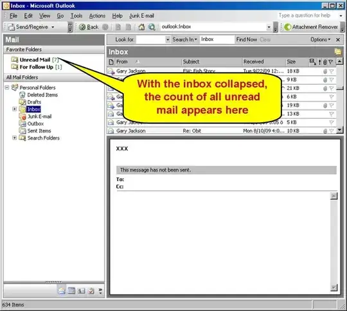Click the All Mail Folders header

point(54,78)
